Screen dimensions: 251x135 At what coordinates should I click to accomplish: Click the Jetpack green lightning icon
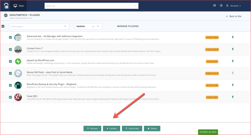pos(18,62)
